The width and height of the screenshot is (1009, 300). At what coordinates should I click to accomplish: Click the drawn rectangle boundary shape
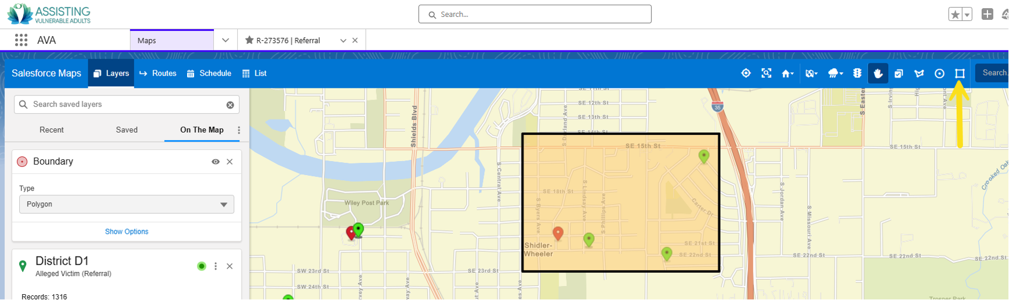coord(621,202)
